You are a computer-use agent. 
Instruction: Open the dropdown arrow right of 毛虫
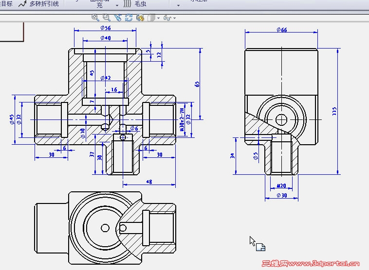click(178, 5)
